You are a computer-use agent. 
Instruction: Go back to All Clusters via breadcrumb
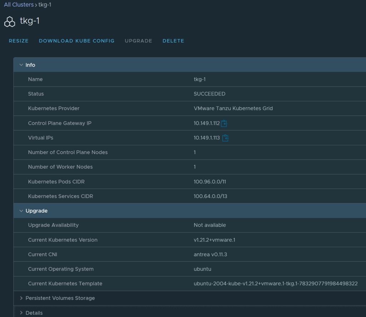click(19, 5)
